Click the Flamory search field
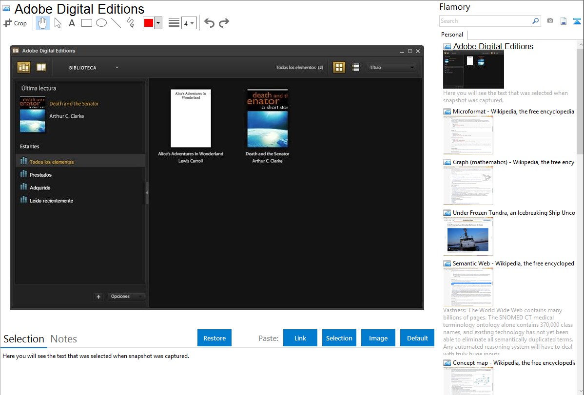The height and width of the screenshot is (395, 584). point(485,21)
